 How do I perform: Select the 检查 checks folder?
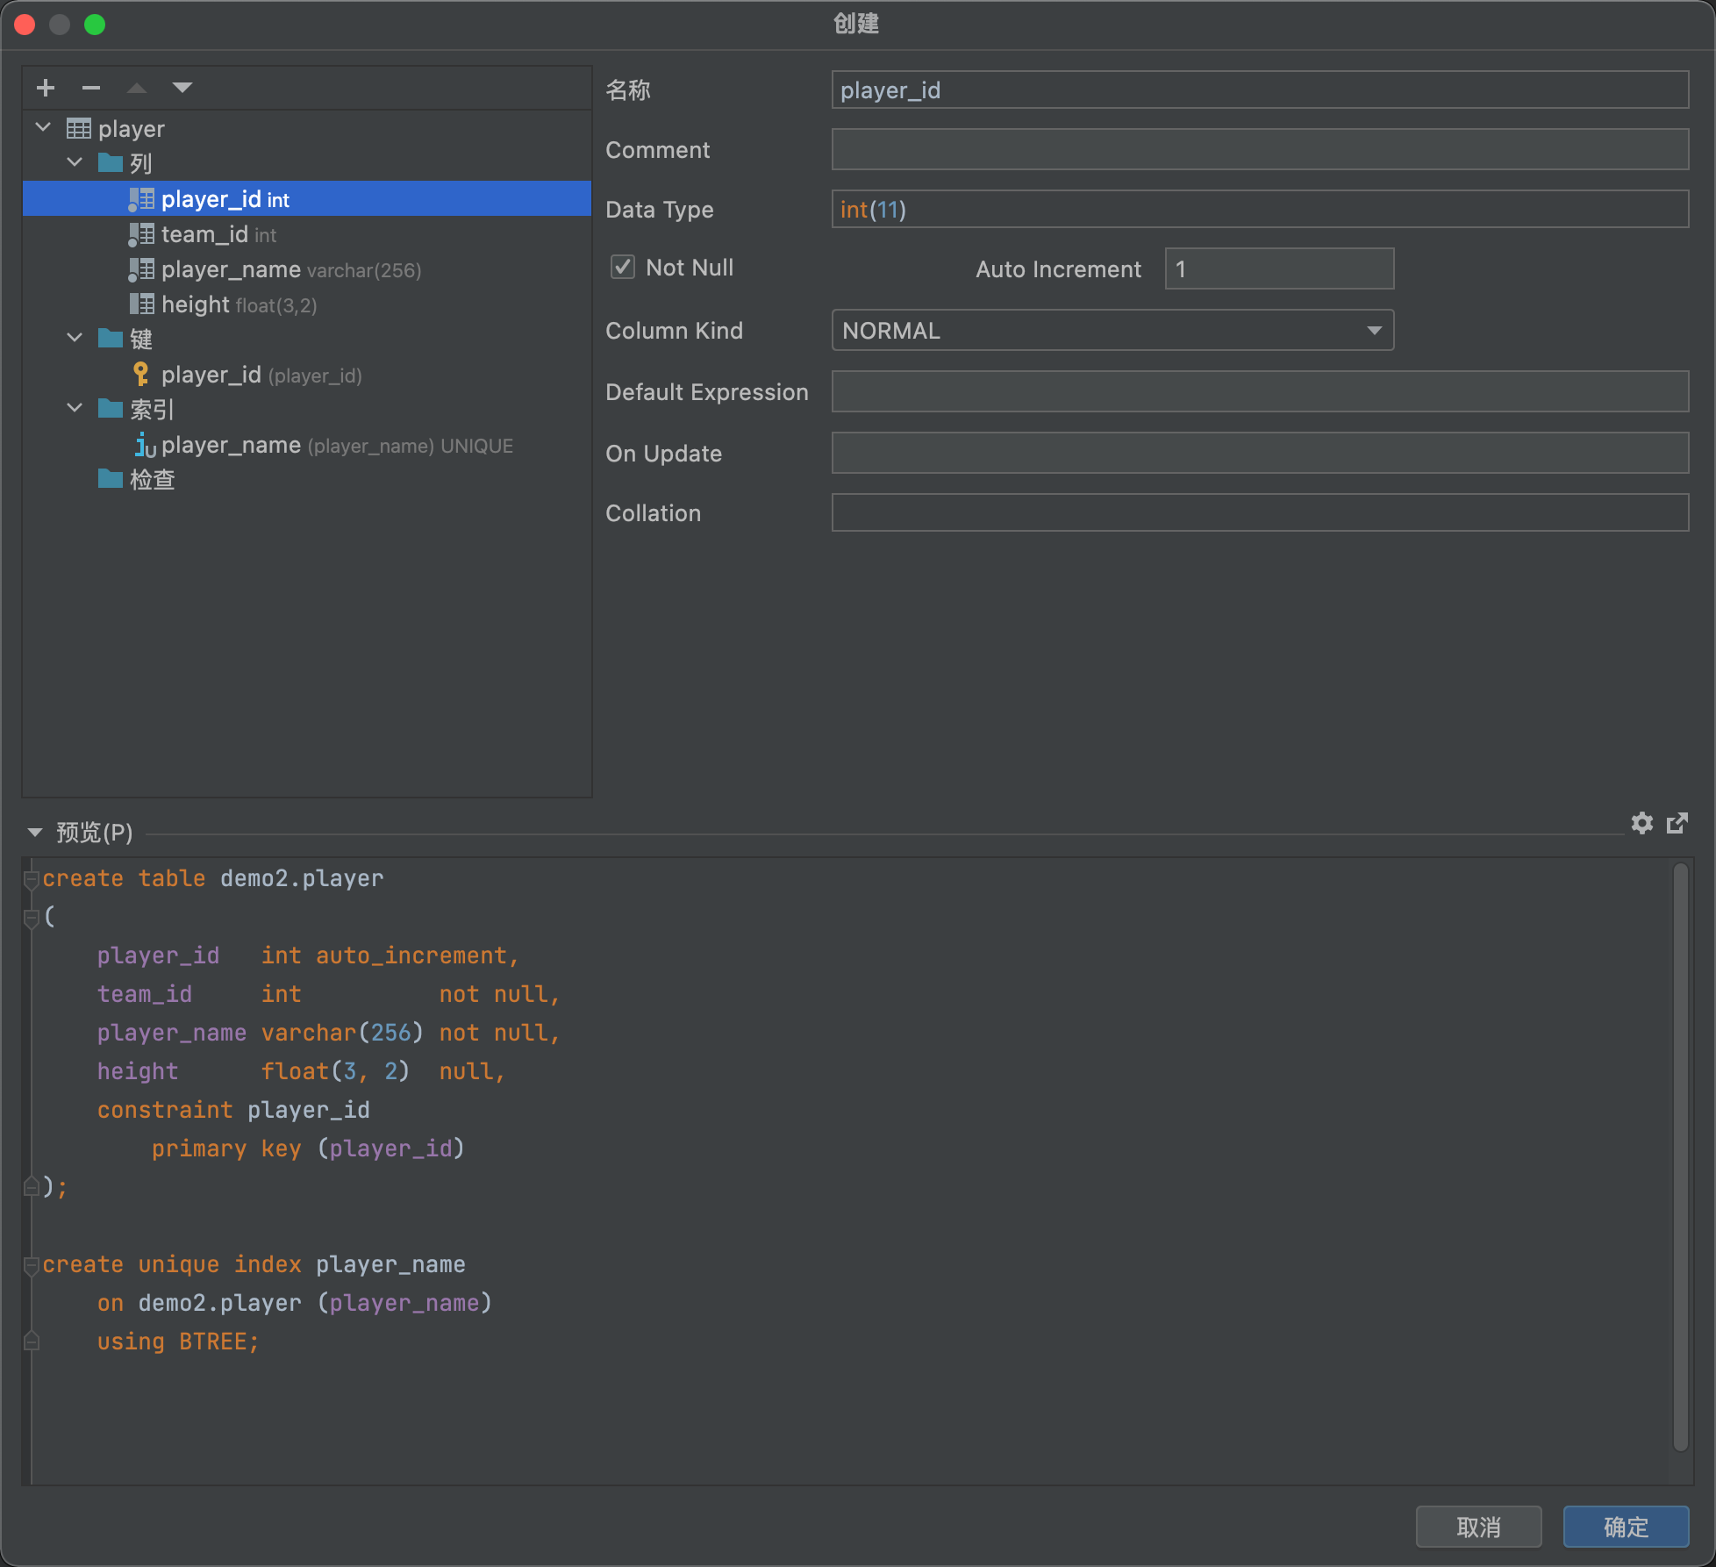tap(307, 479)
